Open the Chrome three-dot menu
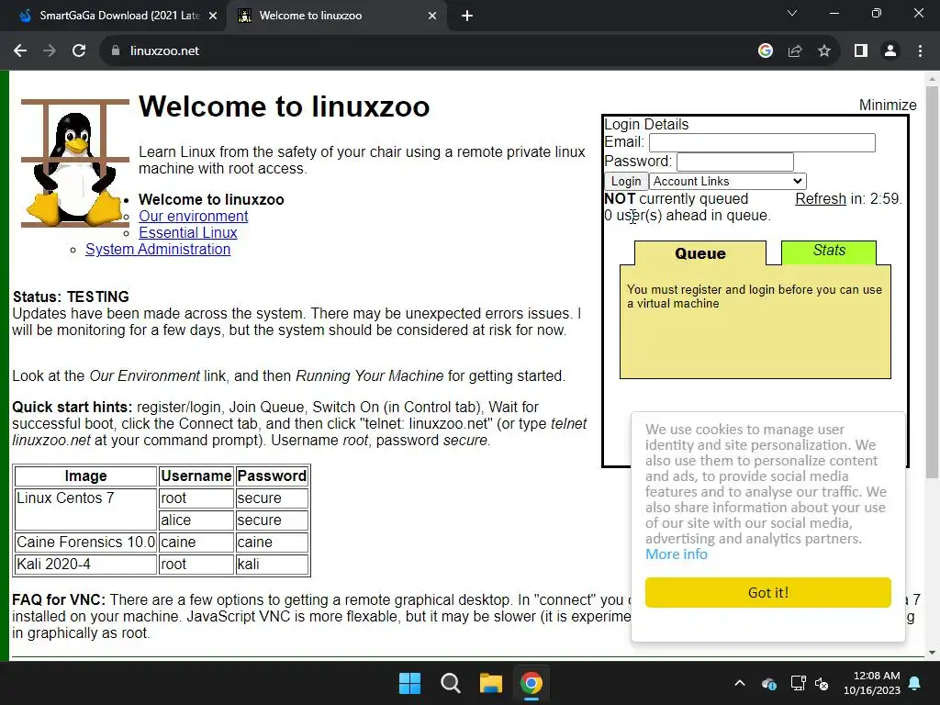The image size is (940, 705). tap(920, 51)
